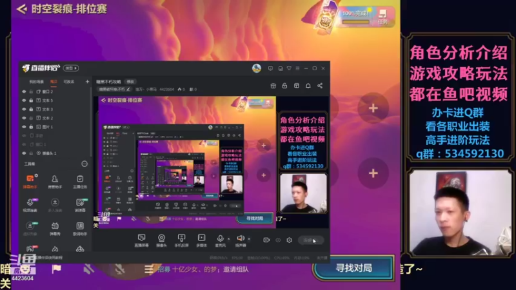This screenshot has height=290, width=516.
Task: Click the streamer webcam thumbnail in preview
Action: pyautogui.click(x=303, y=193)
